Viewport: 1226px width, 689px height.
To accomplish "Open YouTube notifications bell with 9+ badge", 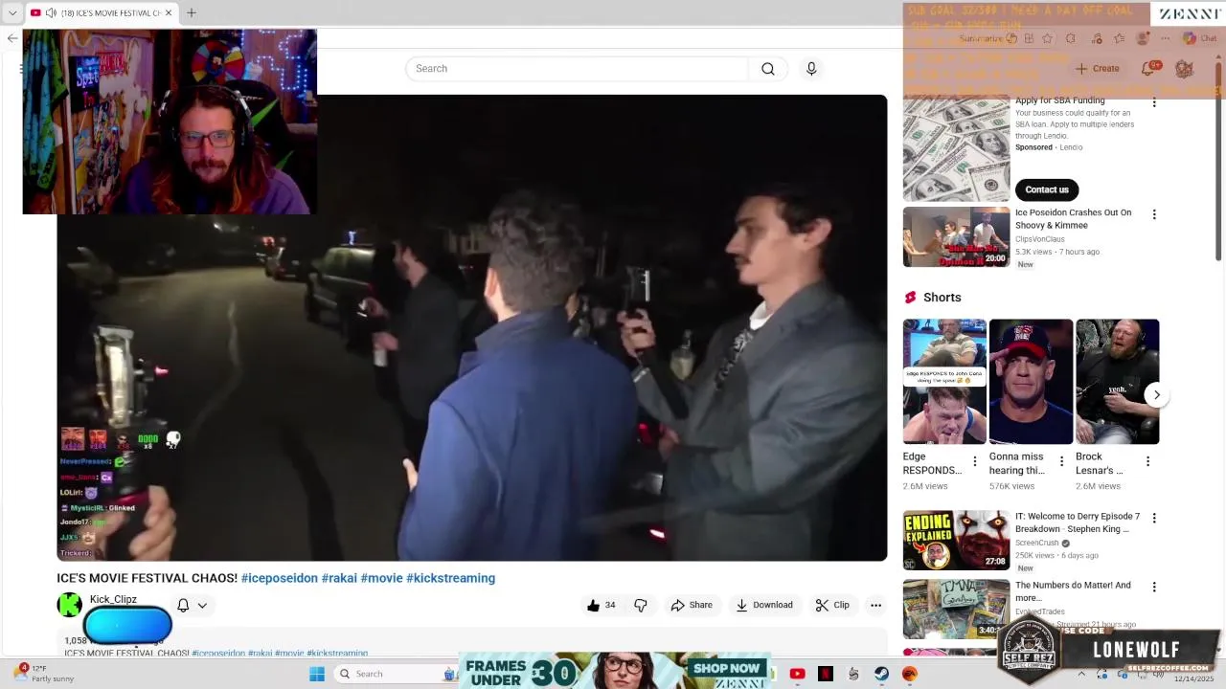I will 1148,69.
